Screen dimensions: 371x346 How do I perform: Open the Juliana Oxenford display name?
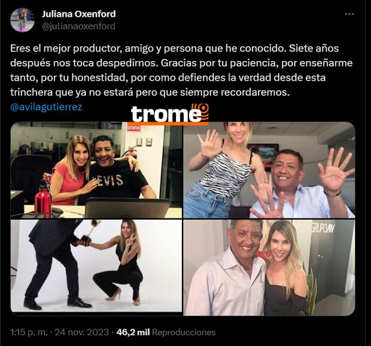[79, 14]
